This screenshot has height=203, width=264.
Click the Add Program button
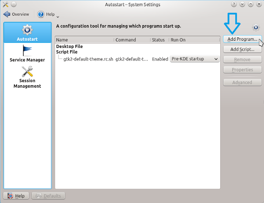(242, 39)
